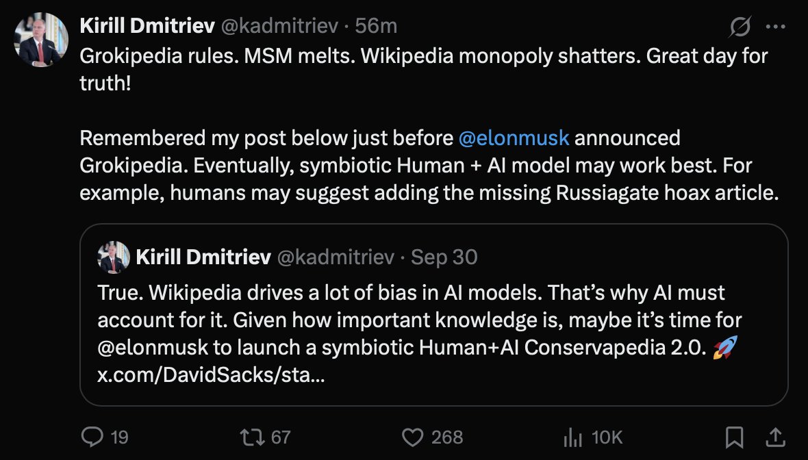
Task: Click the 268 likes count
Action: [x=447, y=437]
